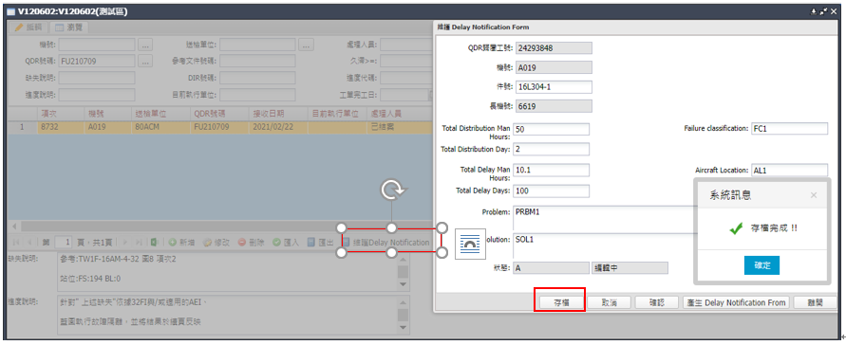This screenshot has height=345, width=846.
Task: Click the Total Distribution Day field
Action: (552, 149)
